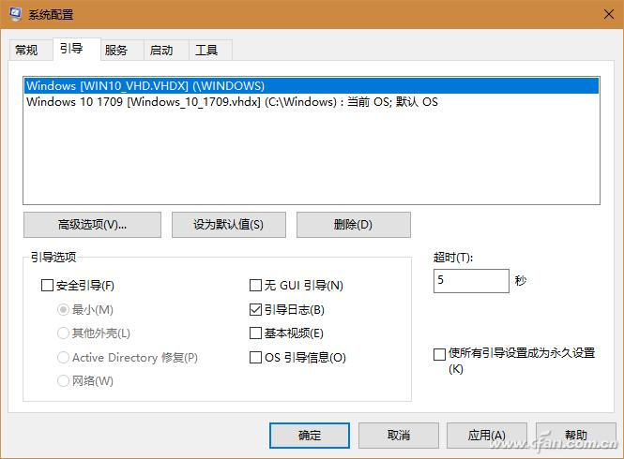Select the Windows 10 1709 boot entry
This screenshot has width=624, height=459.
[x=312, y=102]
